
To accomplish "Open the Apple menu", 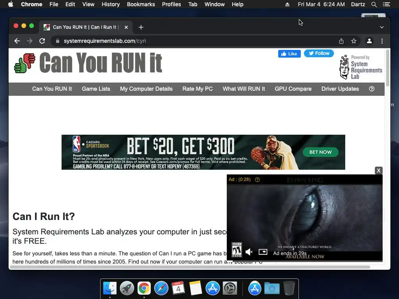I will coord(11,4).
